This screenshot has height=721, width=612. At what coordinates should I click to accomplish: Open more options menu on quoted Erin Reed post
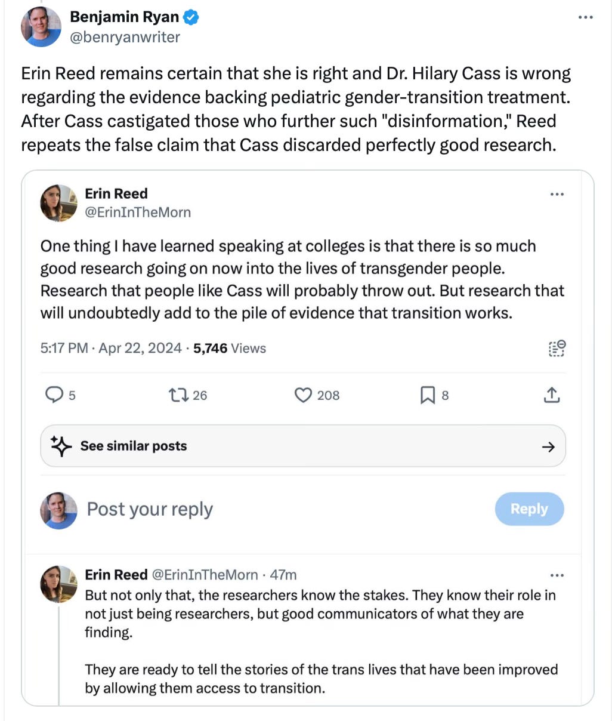[557, 194]
